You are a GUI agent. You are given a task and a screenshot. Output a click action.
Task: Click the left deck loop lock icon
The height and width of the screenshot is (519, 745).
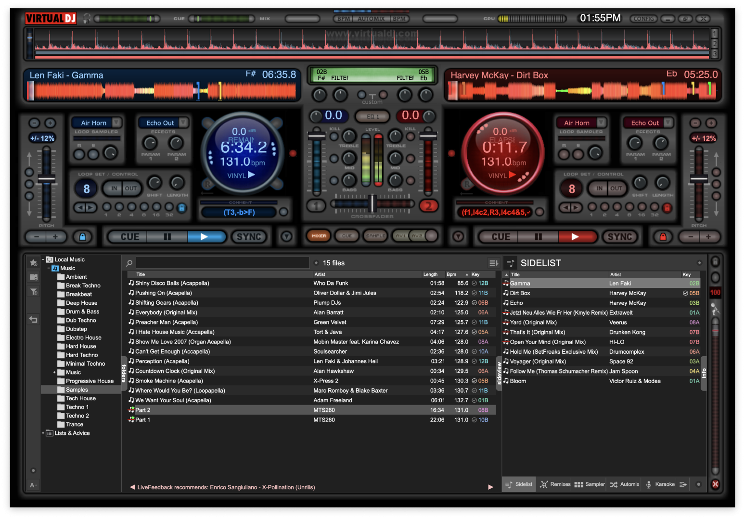(181, 208)
